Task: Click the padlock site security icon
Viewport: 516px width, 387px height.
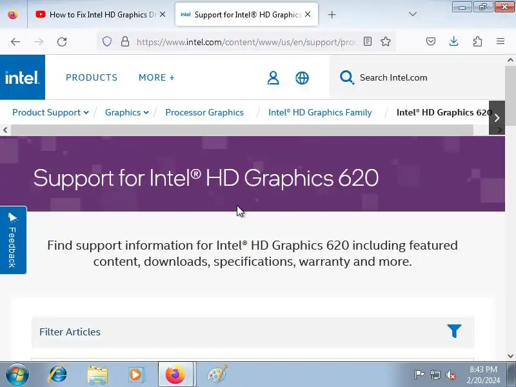Action: (124, 41)
